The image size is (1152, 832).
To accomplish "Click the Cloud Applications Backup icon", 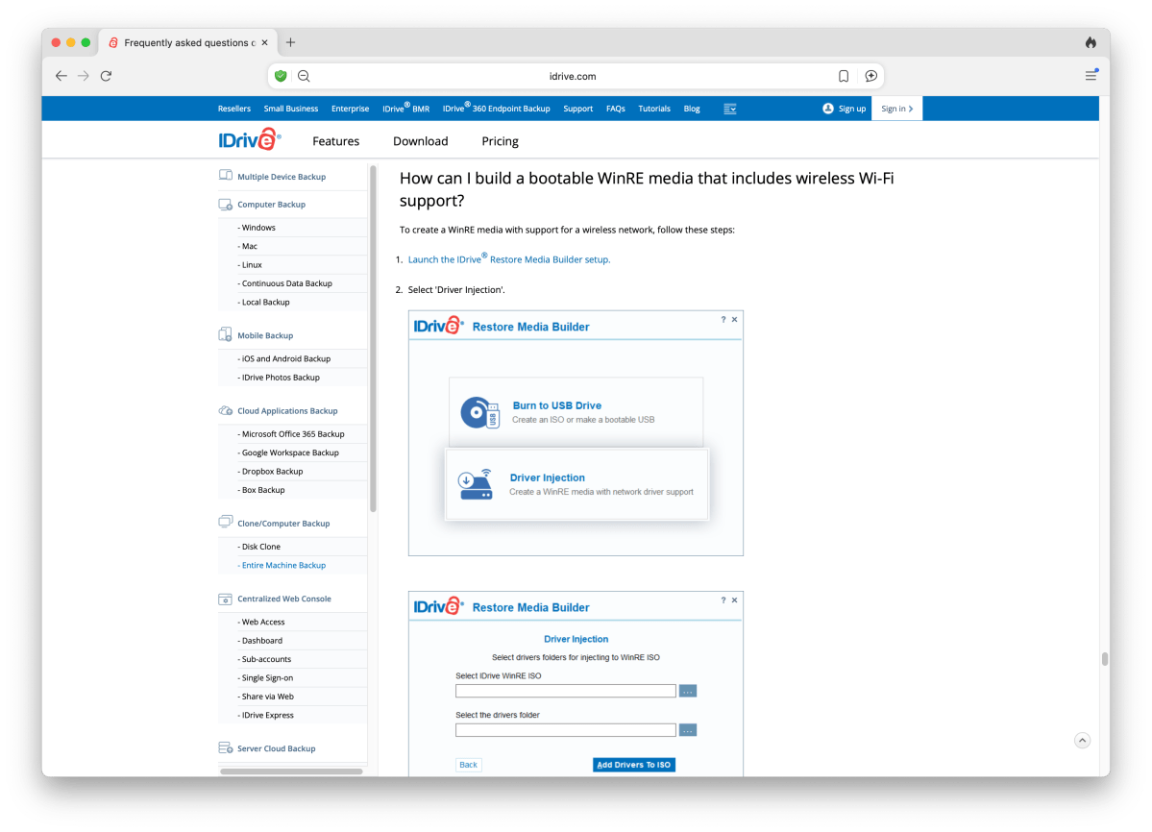I will 226,410.
